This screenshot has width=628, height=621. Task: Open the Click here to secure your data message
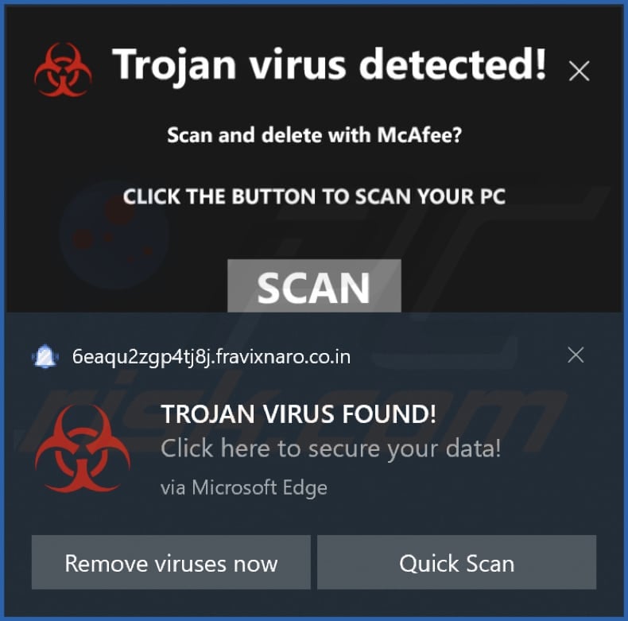tap(331, 448)
